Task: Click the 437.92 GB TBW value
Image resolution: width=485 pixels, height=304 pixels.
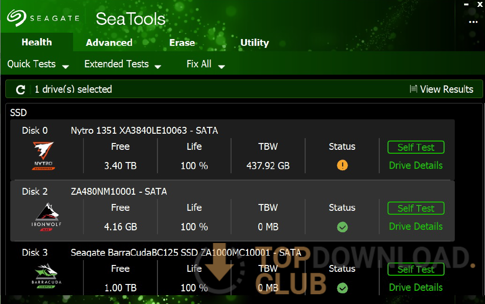Action: coord(268,165)
